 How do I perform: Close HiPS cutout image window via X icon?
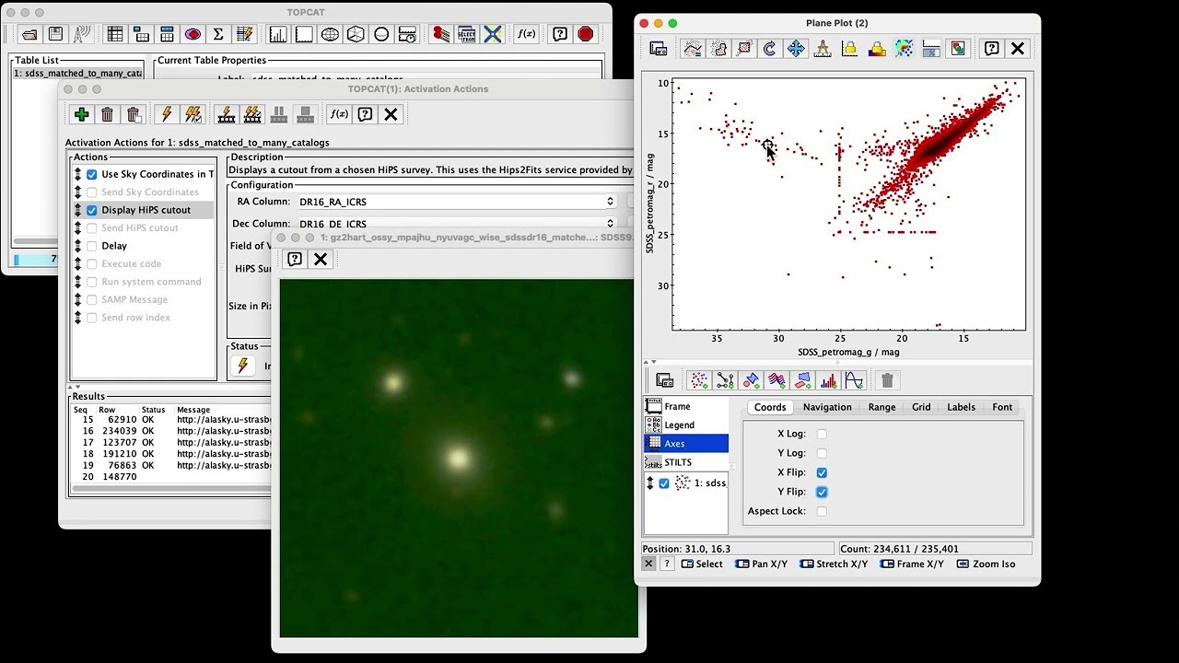pyautogui.click(x=321, y=260)
